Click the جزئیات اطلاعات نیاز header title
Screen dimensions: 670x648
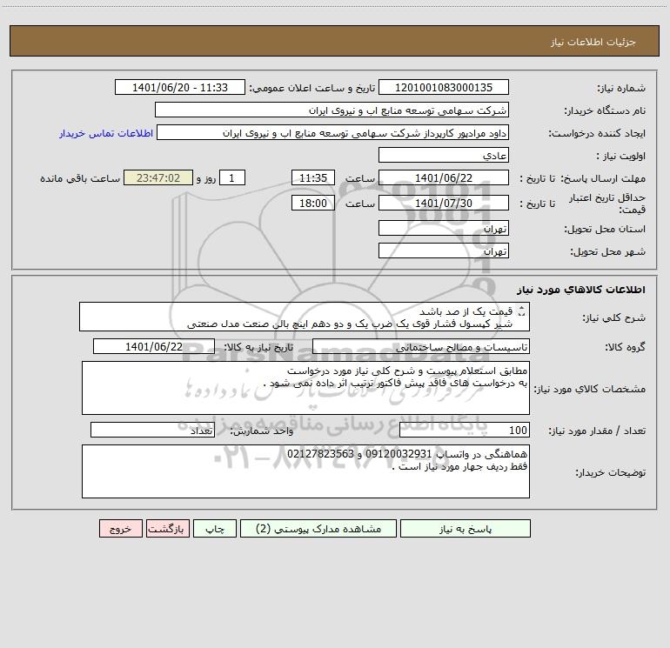point(593,42)
